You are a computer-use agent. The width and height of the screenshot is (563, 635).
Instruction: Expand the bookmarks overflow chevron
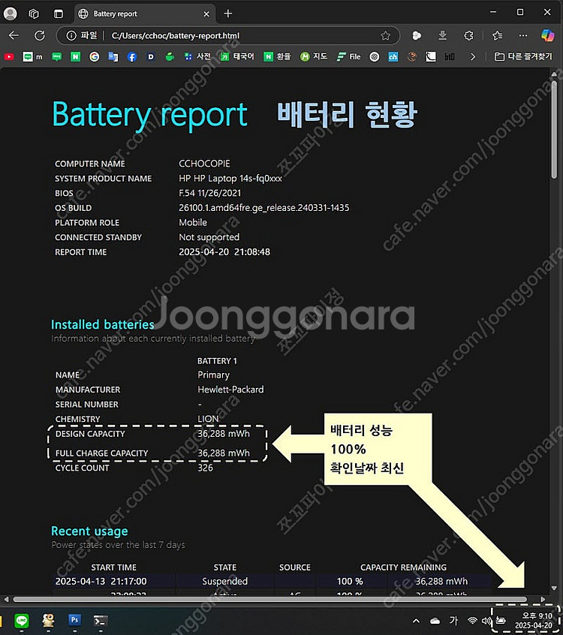[x=473, y=57]
